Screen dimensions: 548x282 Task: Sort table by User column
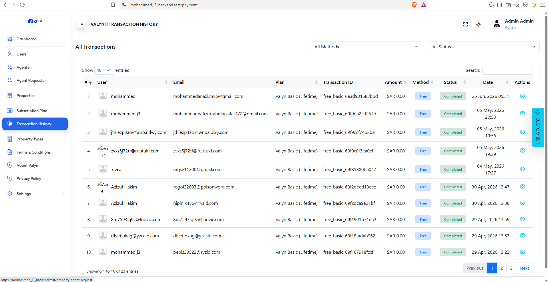132,82
